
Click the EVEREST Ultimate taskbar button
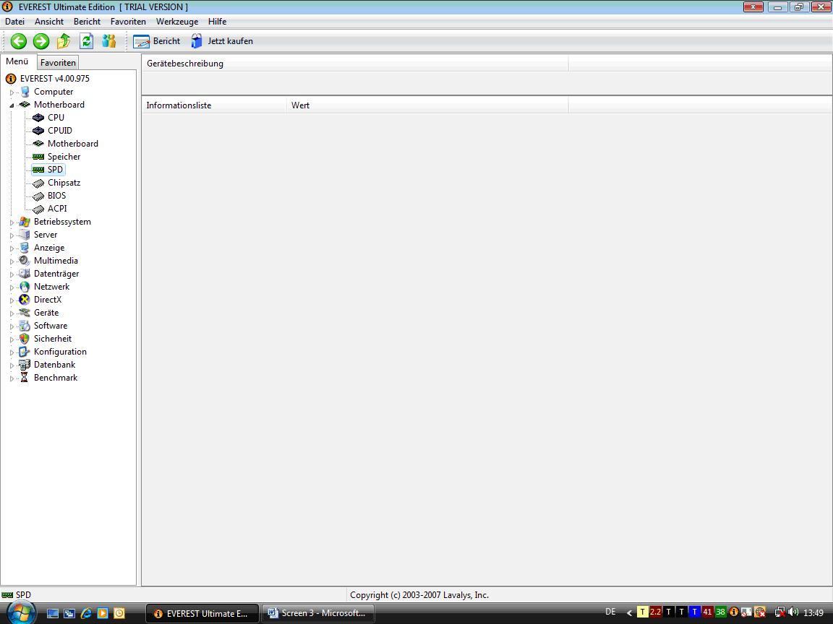coord(202,613)
